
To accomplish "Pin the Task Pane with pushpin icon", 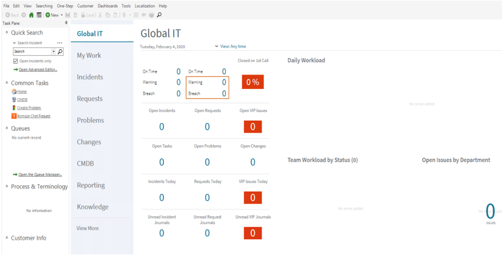I will pyautogui.click(x=66, y=23).
